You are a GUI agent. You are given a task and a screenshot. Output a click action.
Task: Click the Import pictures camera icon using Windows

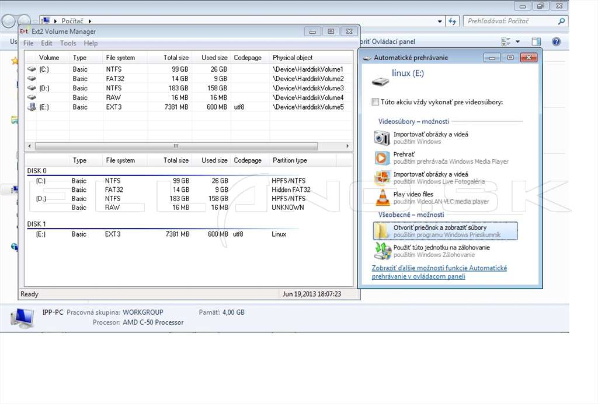pyautogui.click(x=382, y=138)
